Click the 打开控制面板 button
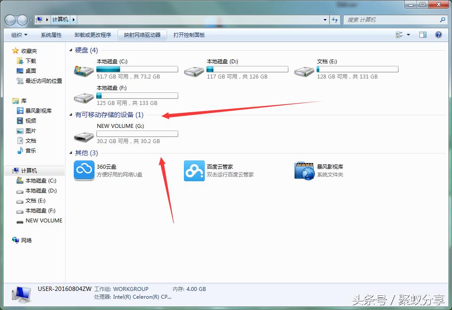 (189, 35)
